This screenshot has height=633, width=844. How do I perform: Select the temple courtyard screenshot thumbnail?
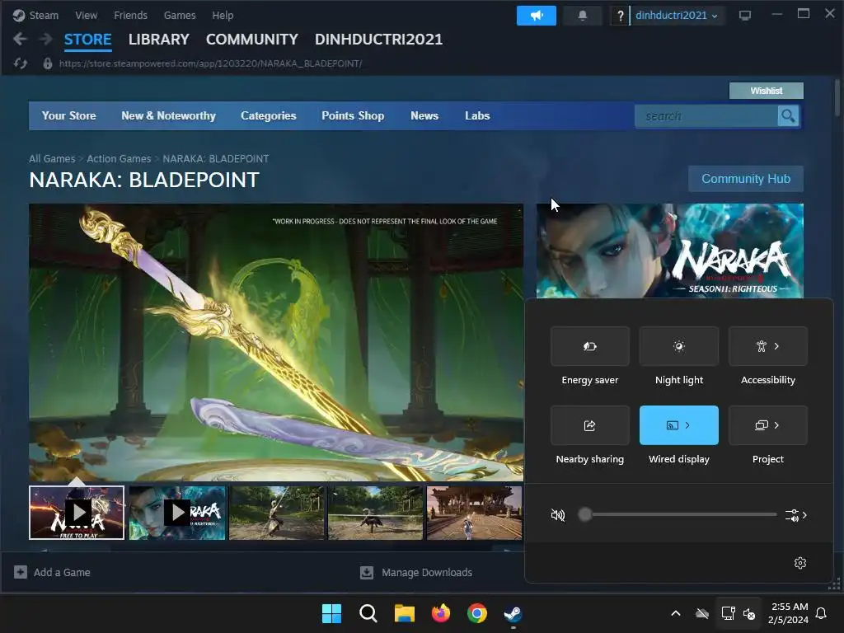pos(474,513)
